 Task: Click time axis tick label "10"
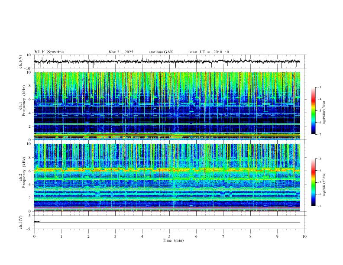304,236
